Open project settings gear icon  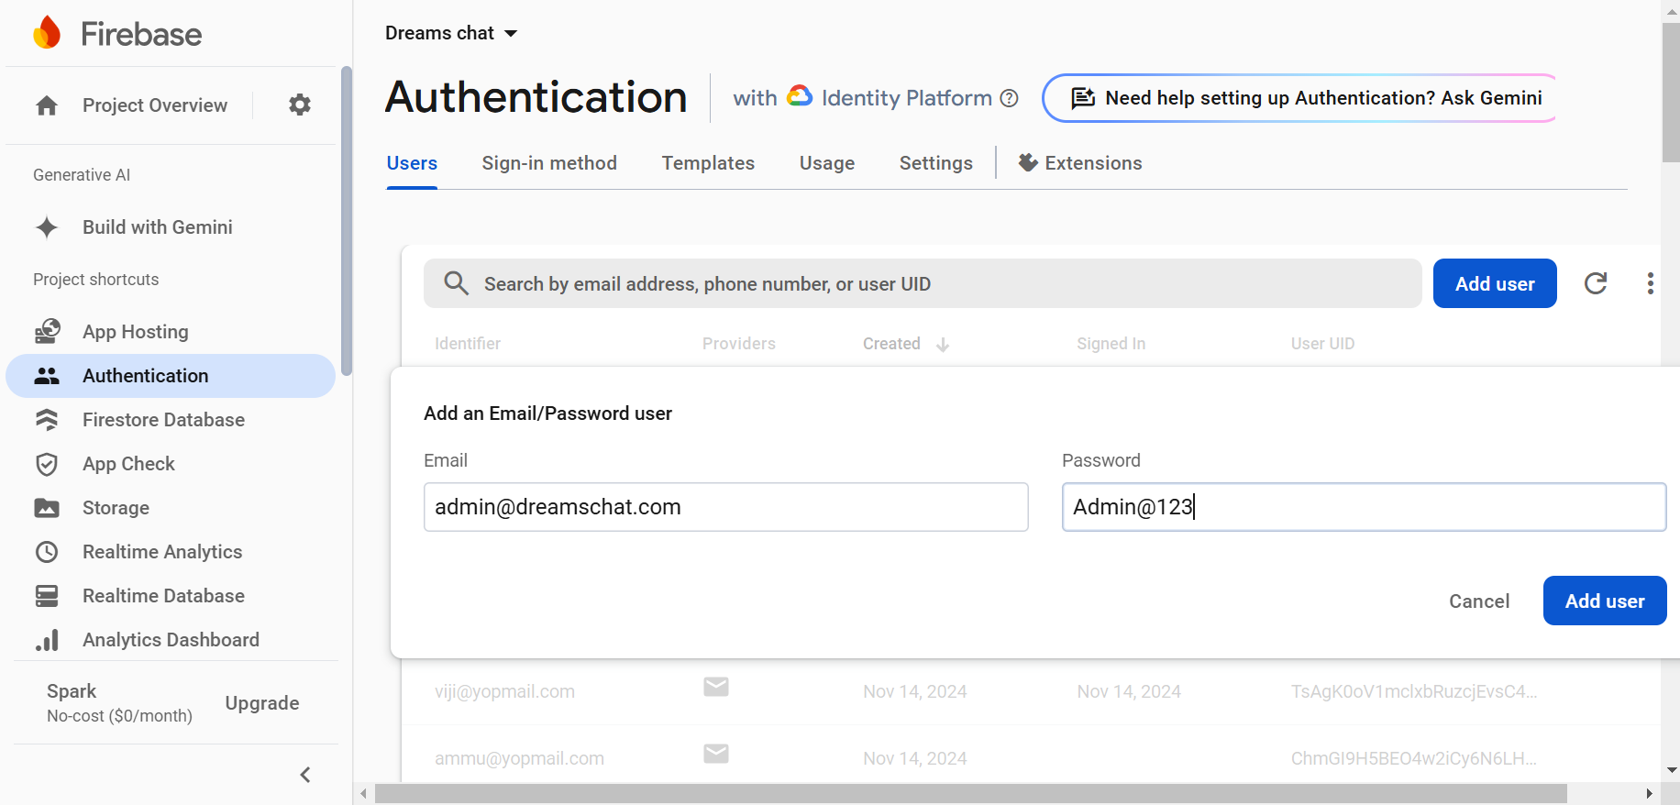tap(300, 105)
